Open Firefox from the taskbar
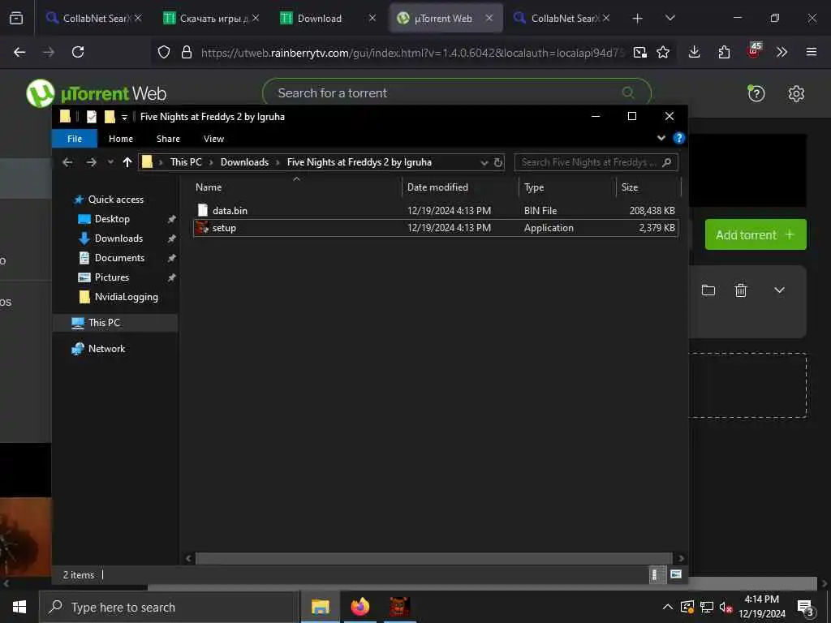 pyautogui.click(x=360, y=607)
